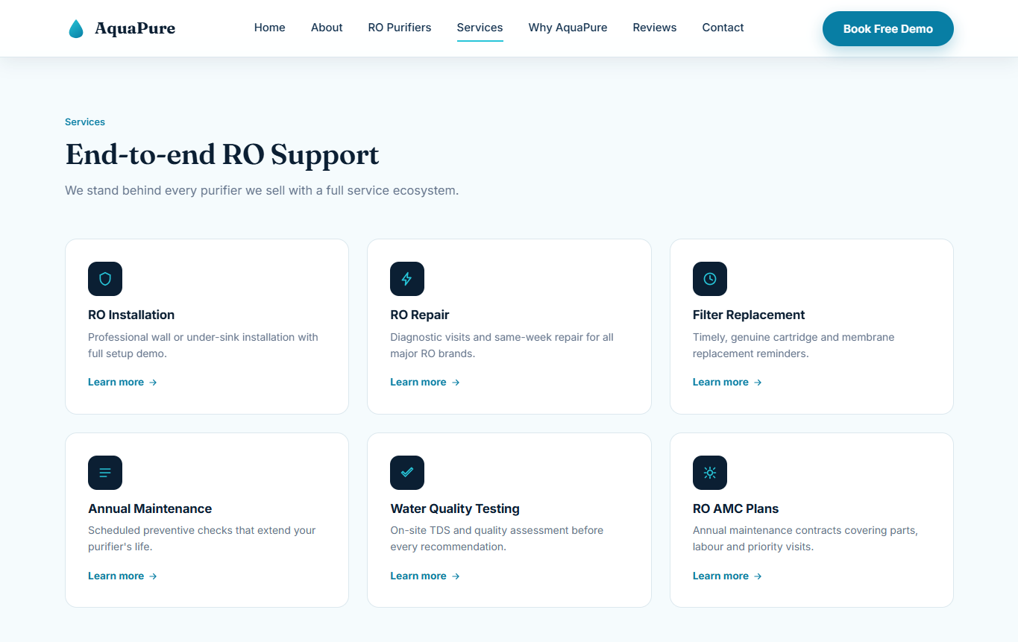The width and height of the screenshot is (1018, 642).
Task: Click the AquaPure brand name text
Action: [135, 28]
